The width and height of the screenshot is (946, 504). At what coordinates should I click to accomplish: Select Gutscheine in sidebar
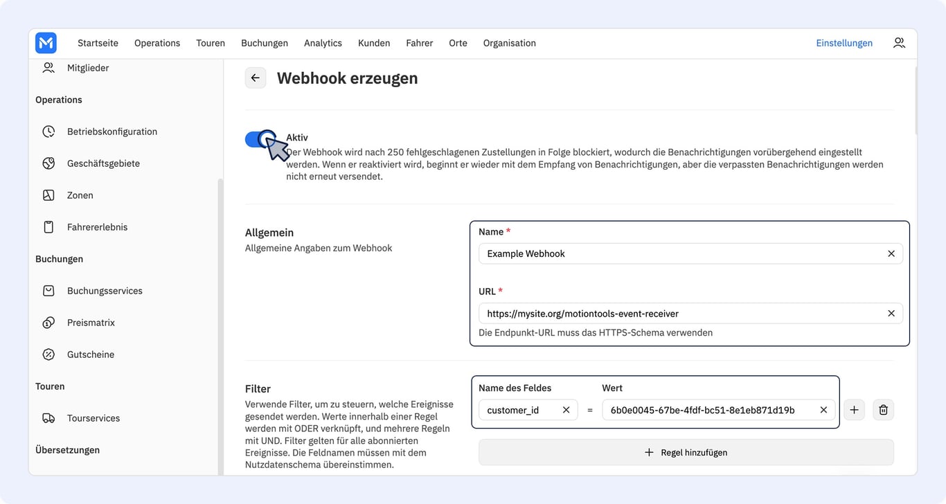pos(91,354)
